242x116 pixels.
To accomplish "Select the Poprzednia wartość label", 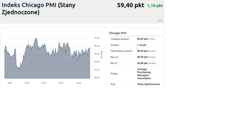I will coord(122,51).
